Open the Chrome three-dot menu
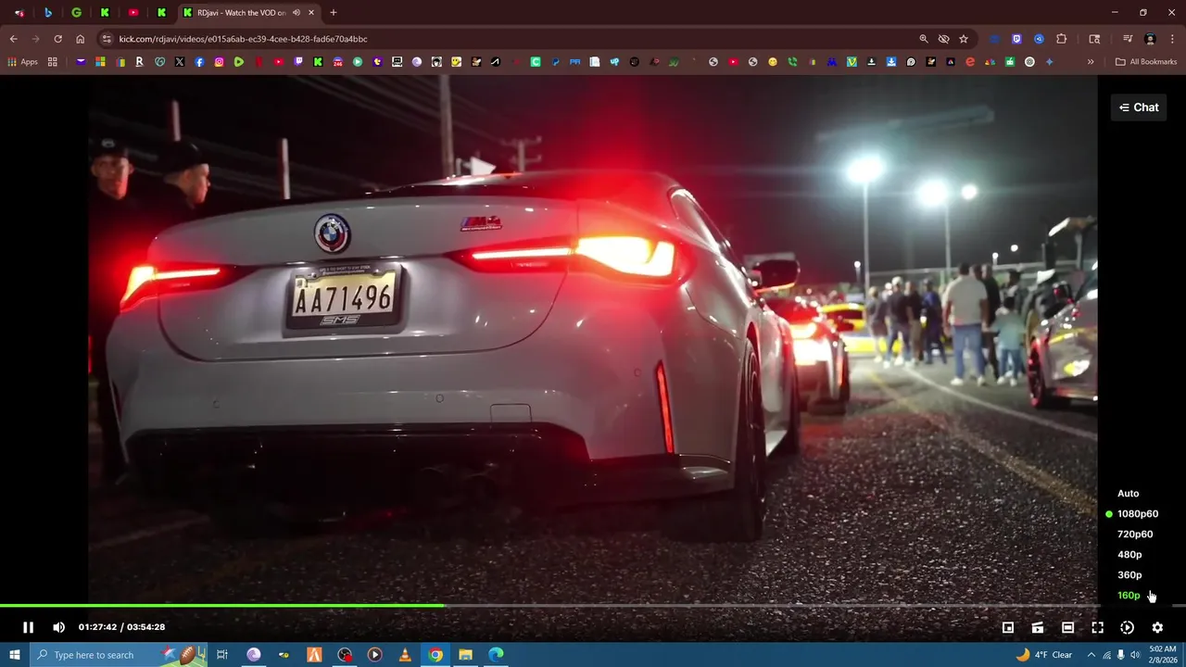 tap(1172, 39)
